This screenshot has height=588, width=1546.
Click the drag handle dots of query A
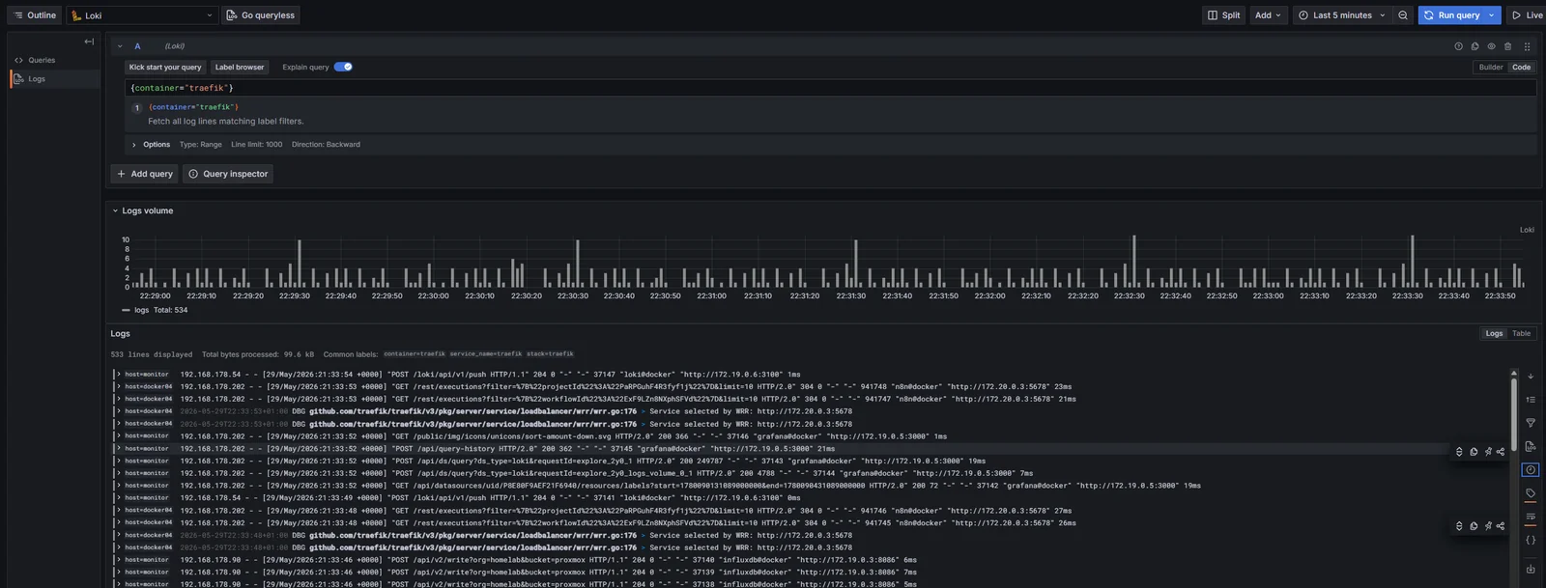[x=1527, y=46]
